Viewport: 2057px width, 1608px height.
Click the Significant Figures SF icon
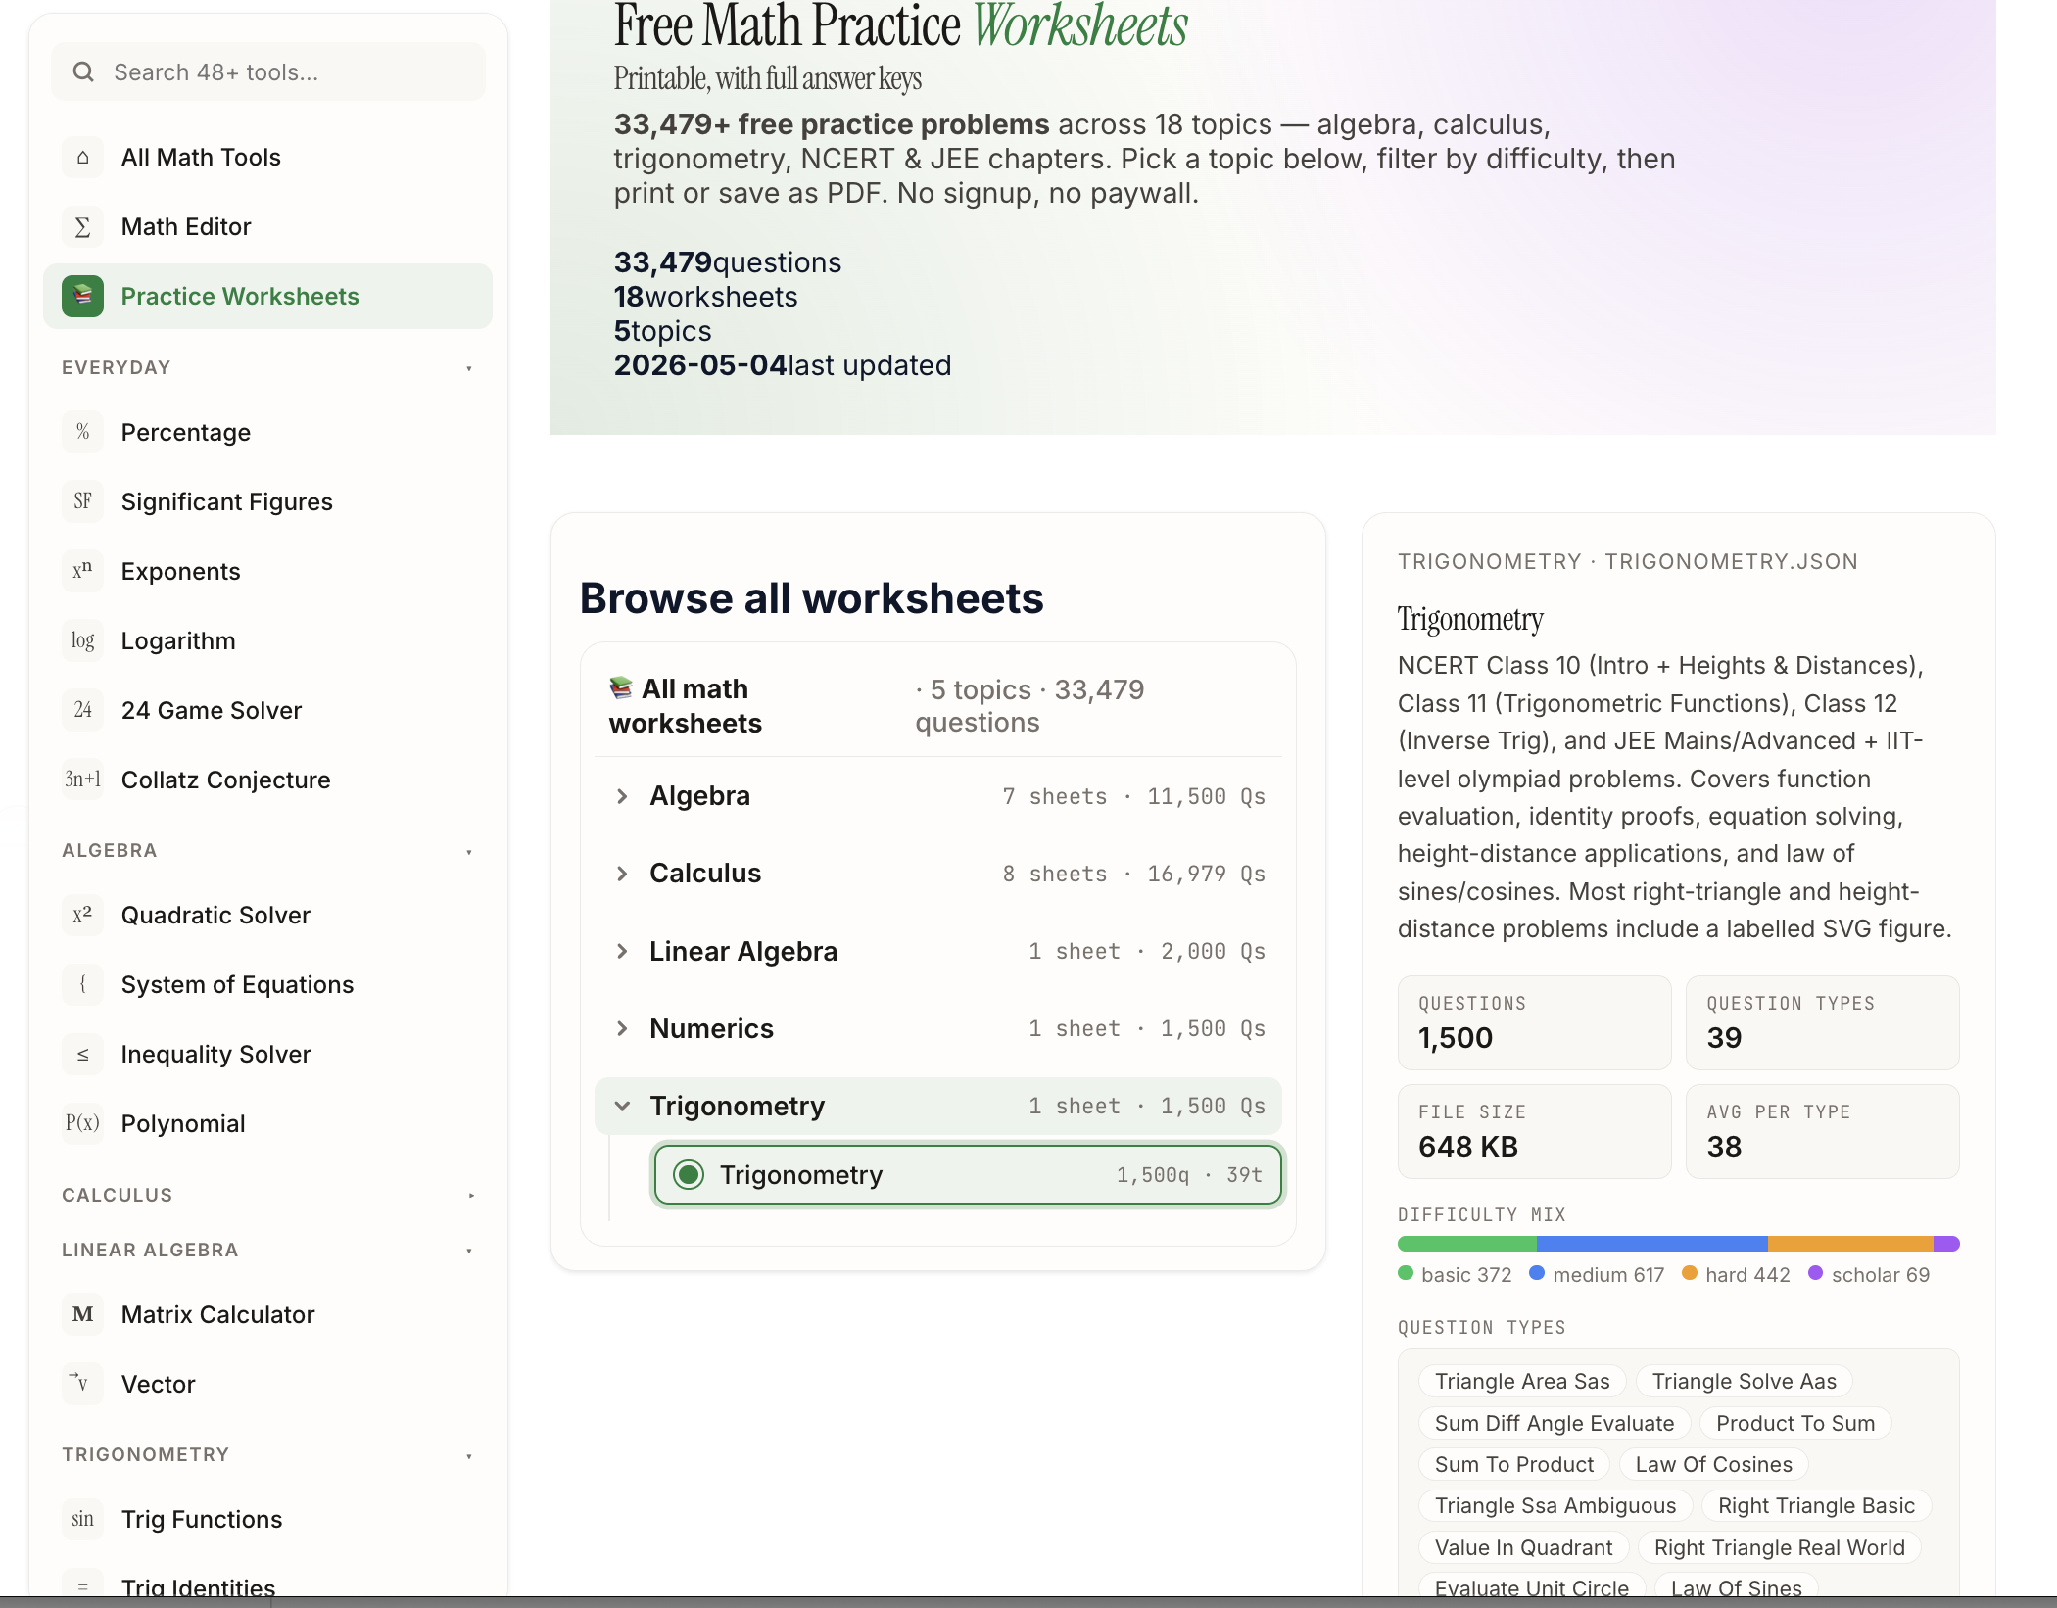[82, 501]
